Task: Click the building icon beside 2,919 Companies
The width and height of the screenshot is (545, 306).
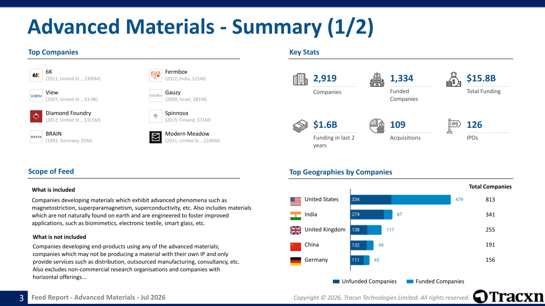Action: coord(300,79)
